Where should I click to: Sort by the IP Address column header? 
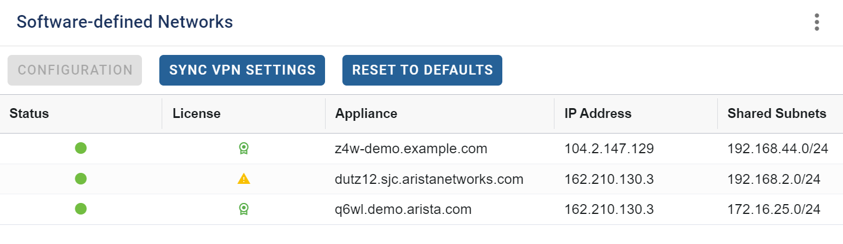coord(598,113)
